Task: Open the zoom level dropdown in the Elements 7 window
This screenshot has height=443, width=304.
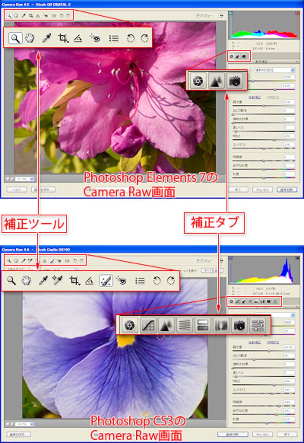Action: pyautogui.click(x=32, y=178)
